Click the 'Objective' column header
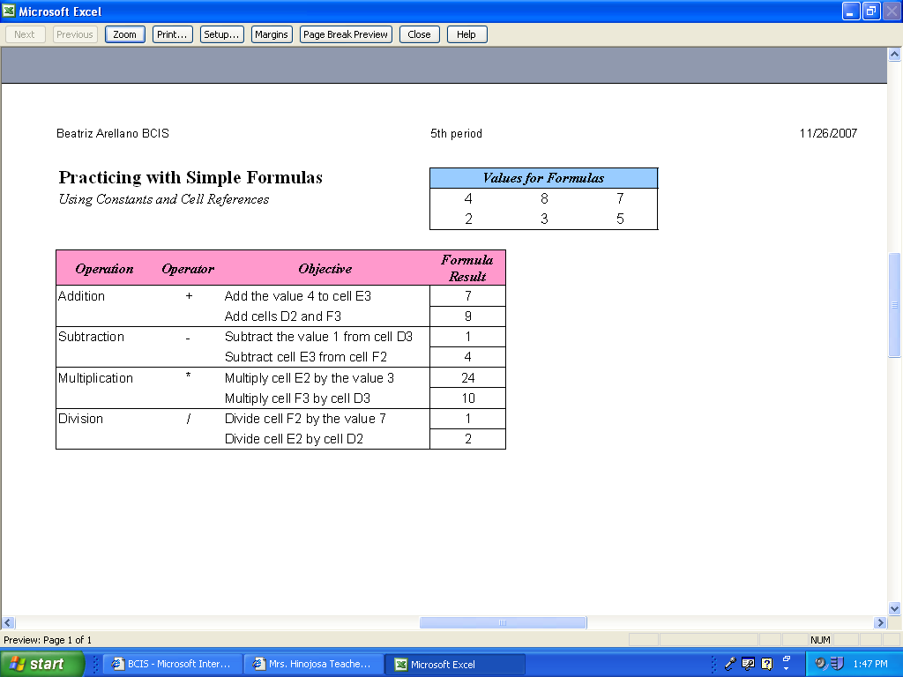Screen dimensions: 903x677 click(x=325, y=269)
